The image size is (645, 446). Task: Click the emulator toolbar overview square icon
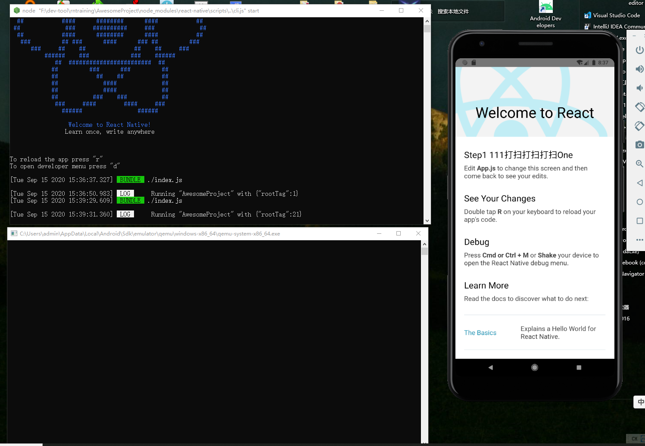(x=640, y=221)
